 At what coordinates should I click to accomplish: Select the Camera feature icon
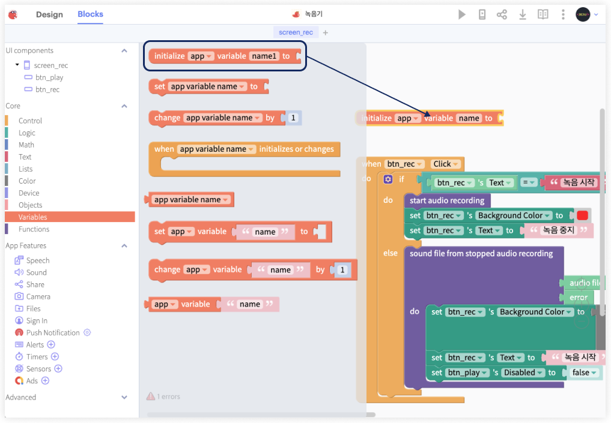click(x=19, y=296)
